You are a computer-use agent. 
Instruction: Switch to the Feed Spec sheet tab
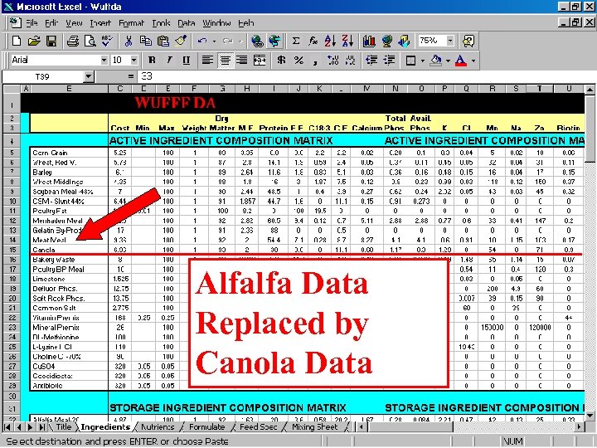pos(259,427)
